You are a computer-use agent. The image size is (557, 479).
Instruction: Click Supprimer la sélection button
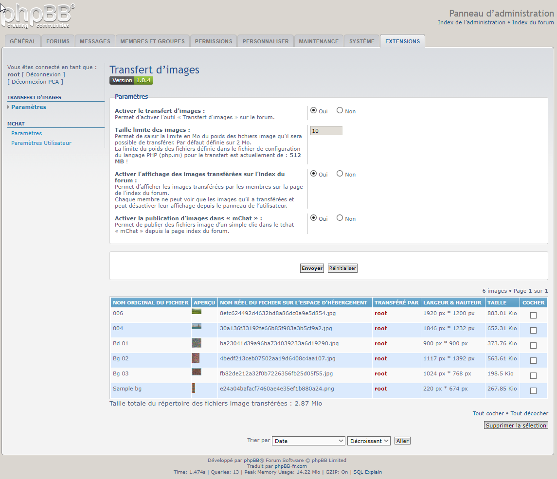coord(516,425)
